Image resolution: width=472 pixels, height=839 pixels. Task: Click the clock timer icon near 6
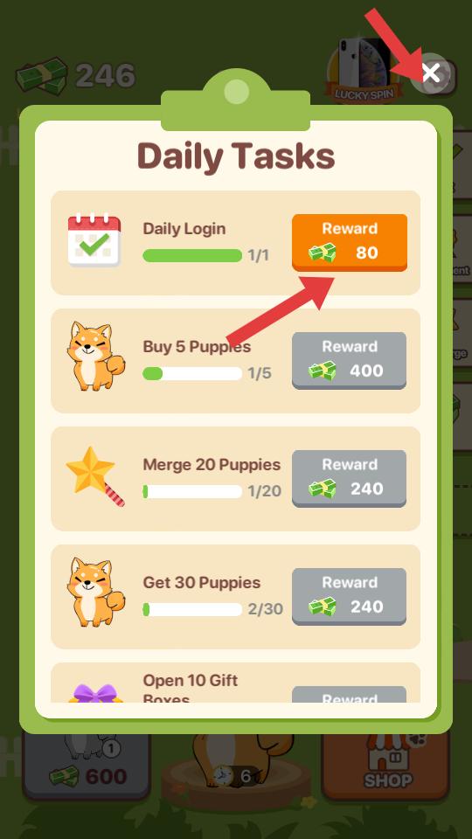tap(223, 775)
